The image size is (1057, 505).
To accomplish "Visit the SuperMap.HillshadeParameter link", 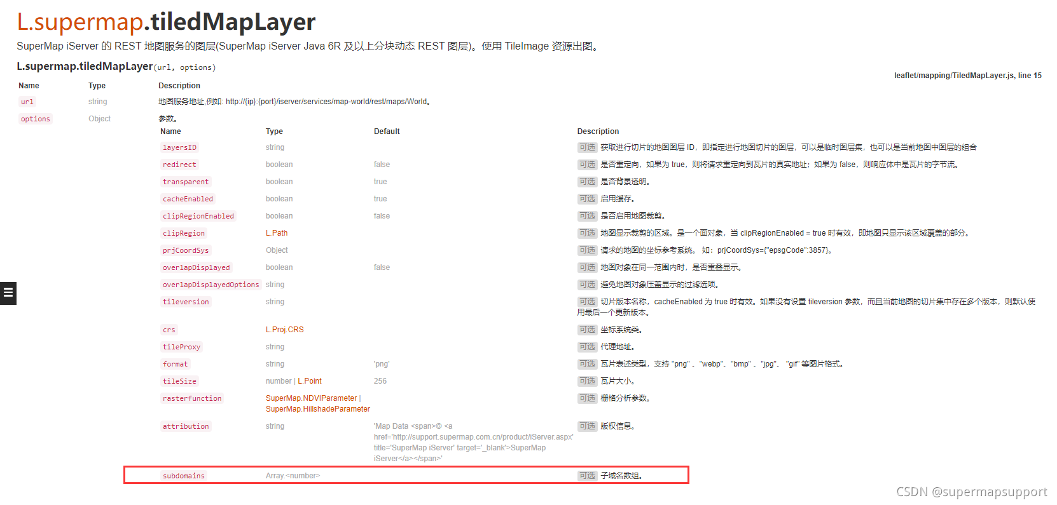I will coord(318,409).
